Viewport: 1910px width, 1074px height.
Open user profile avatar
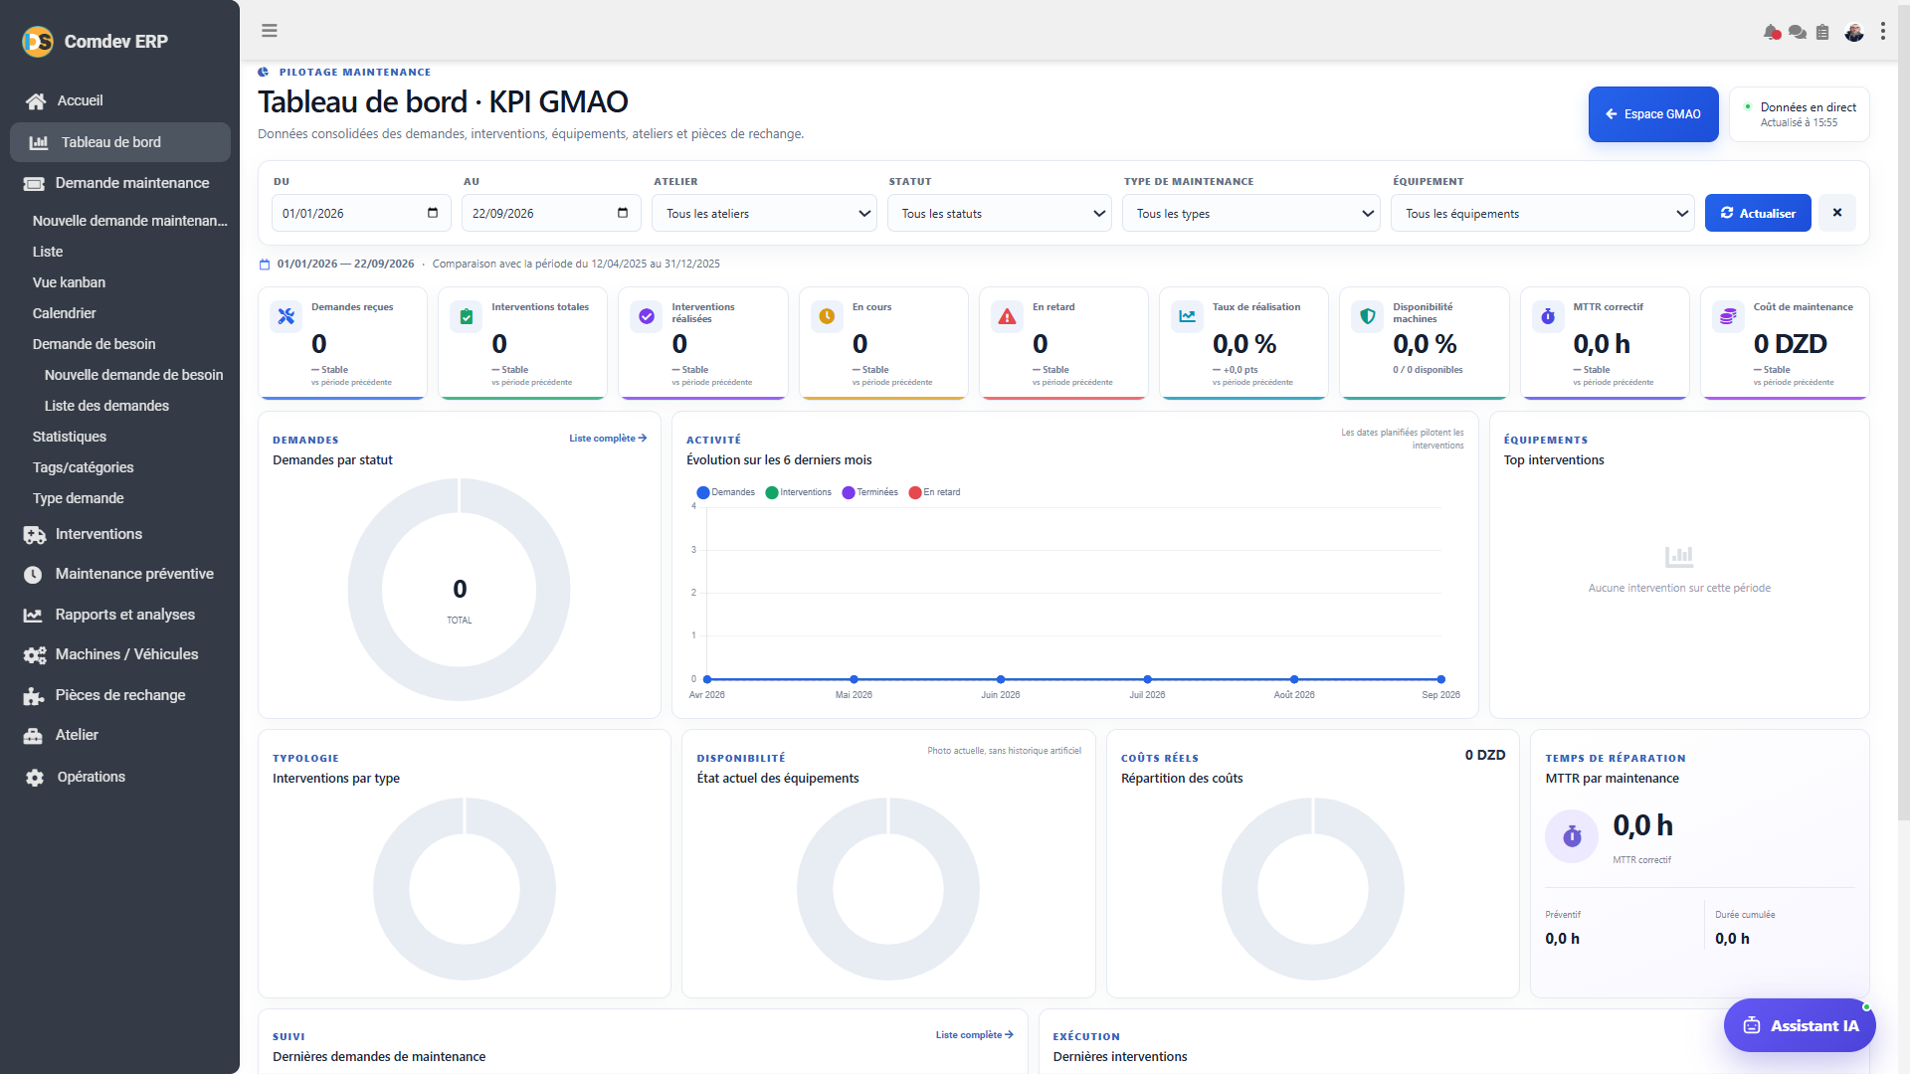(1853, 32)
